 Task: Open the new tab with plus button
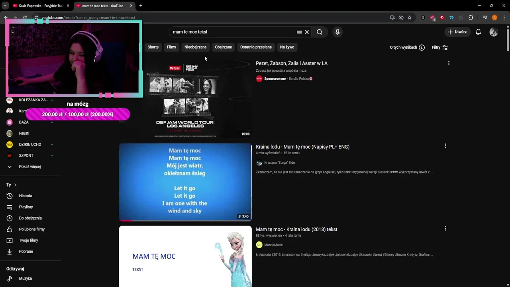tap(141, 6)
